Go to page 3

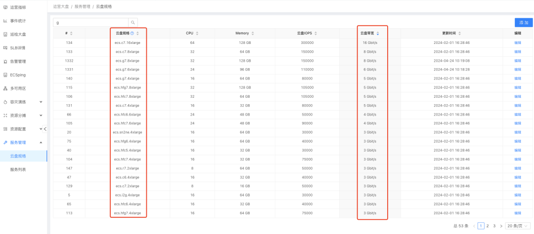point(494,226)
